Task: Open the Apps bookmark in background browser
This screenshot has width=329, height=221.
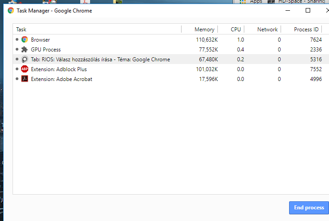Action: pyautogui.click(x=251, y=1)
